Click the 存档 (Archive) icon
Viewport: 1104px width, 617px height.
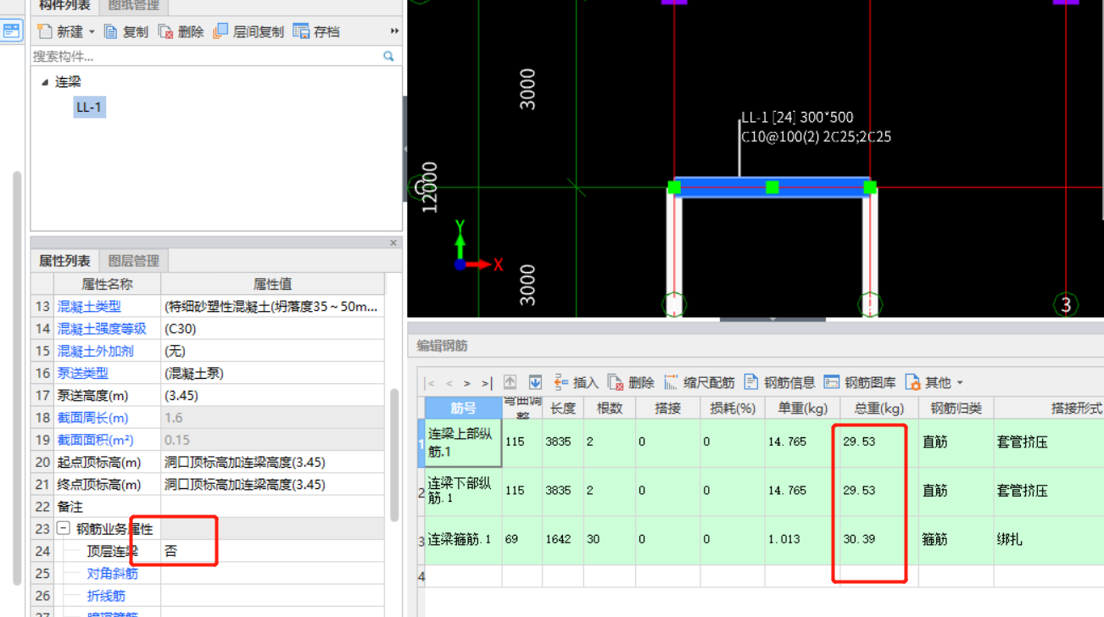point(301,31)
